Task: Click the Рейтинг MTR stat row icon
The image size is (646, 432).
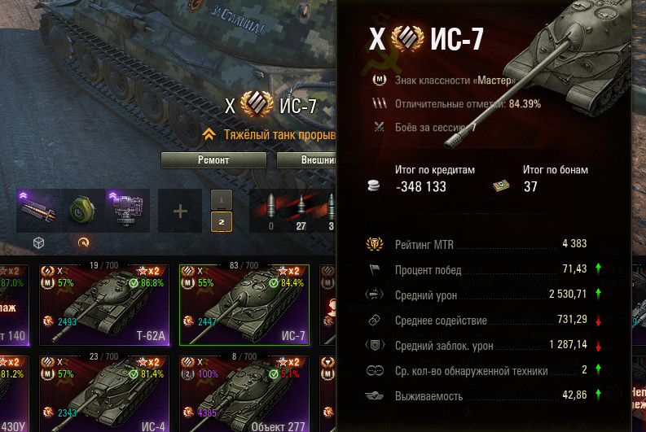Action: pos(375,244)
